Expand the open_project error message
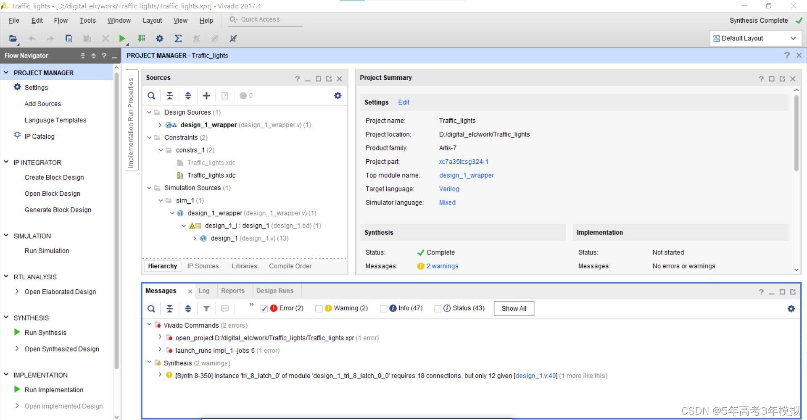807x420 pixels. click(x=160, y=337)
